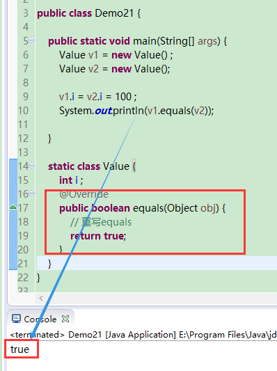
Task: Click the 'Value v2 = new Value();' line
Action: coord(115,69)
